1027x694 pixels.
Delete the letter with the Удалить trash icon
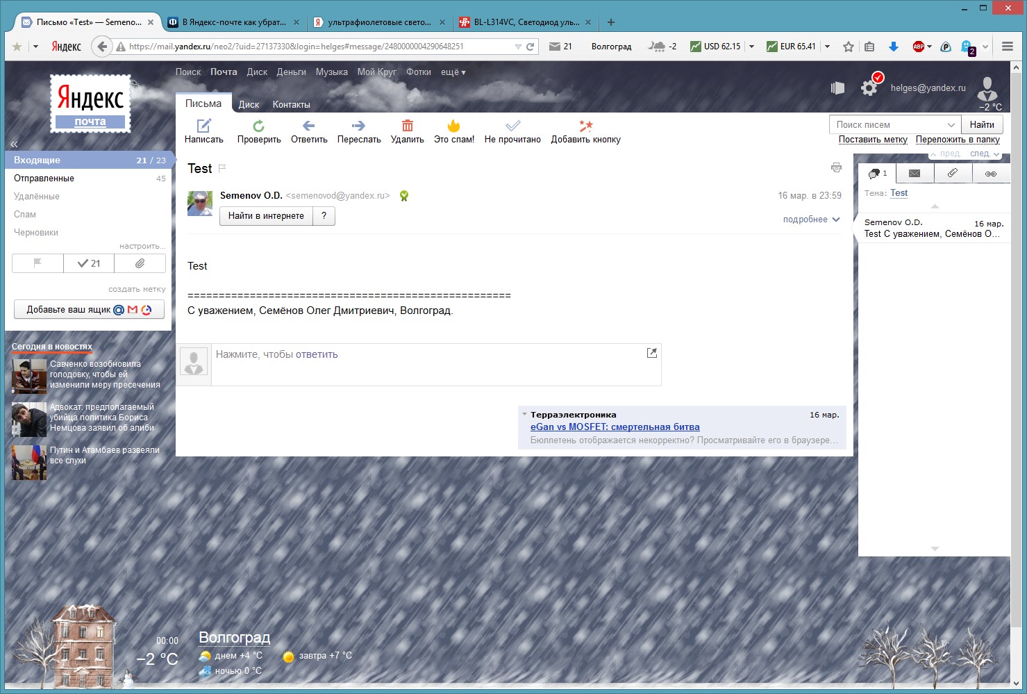click(408, 126)
